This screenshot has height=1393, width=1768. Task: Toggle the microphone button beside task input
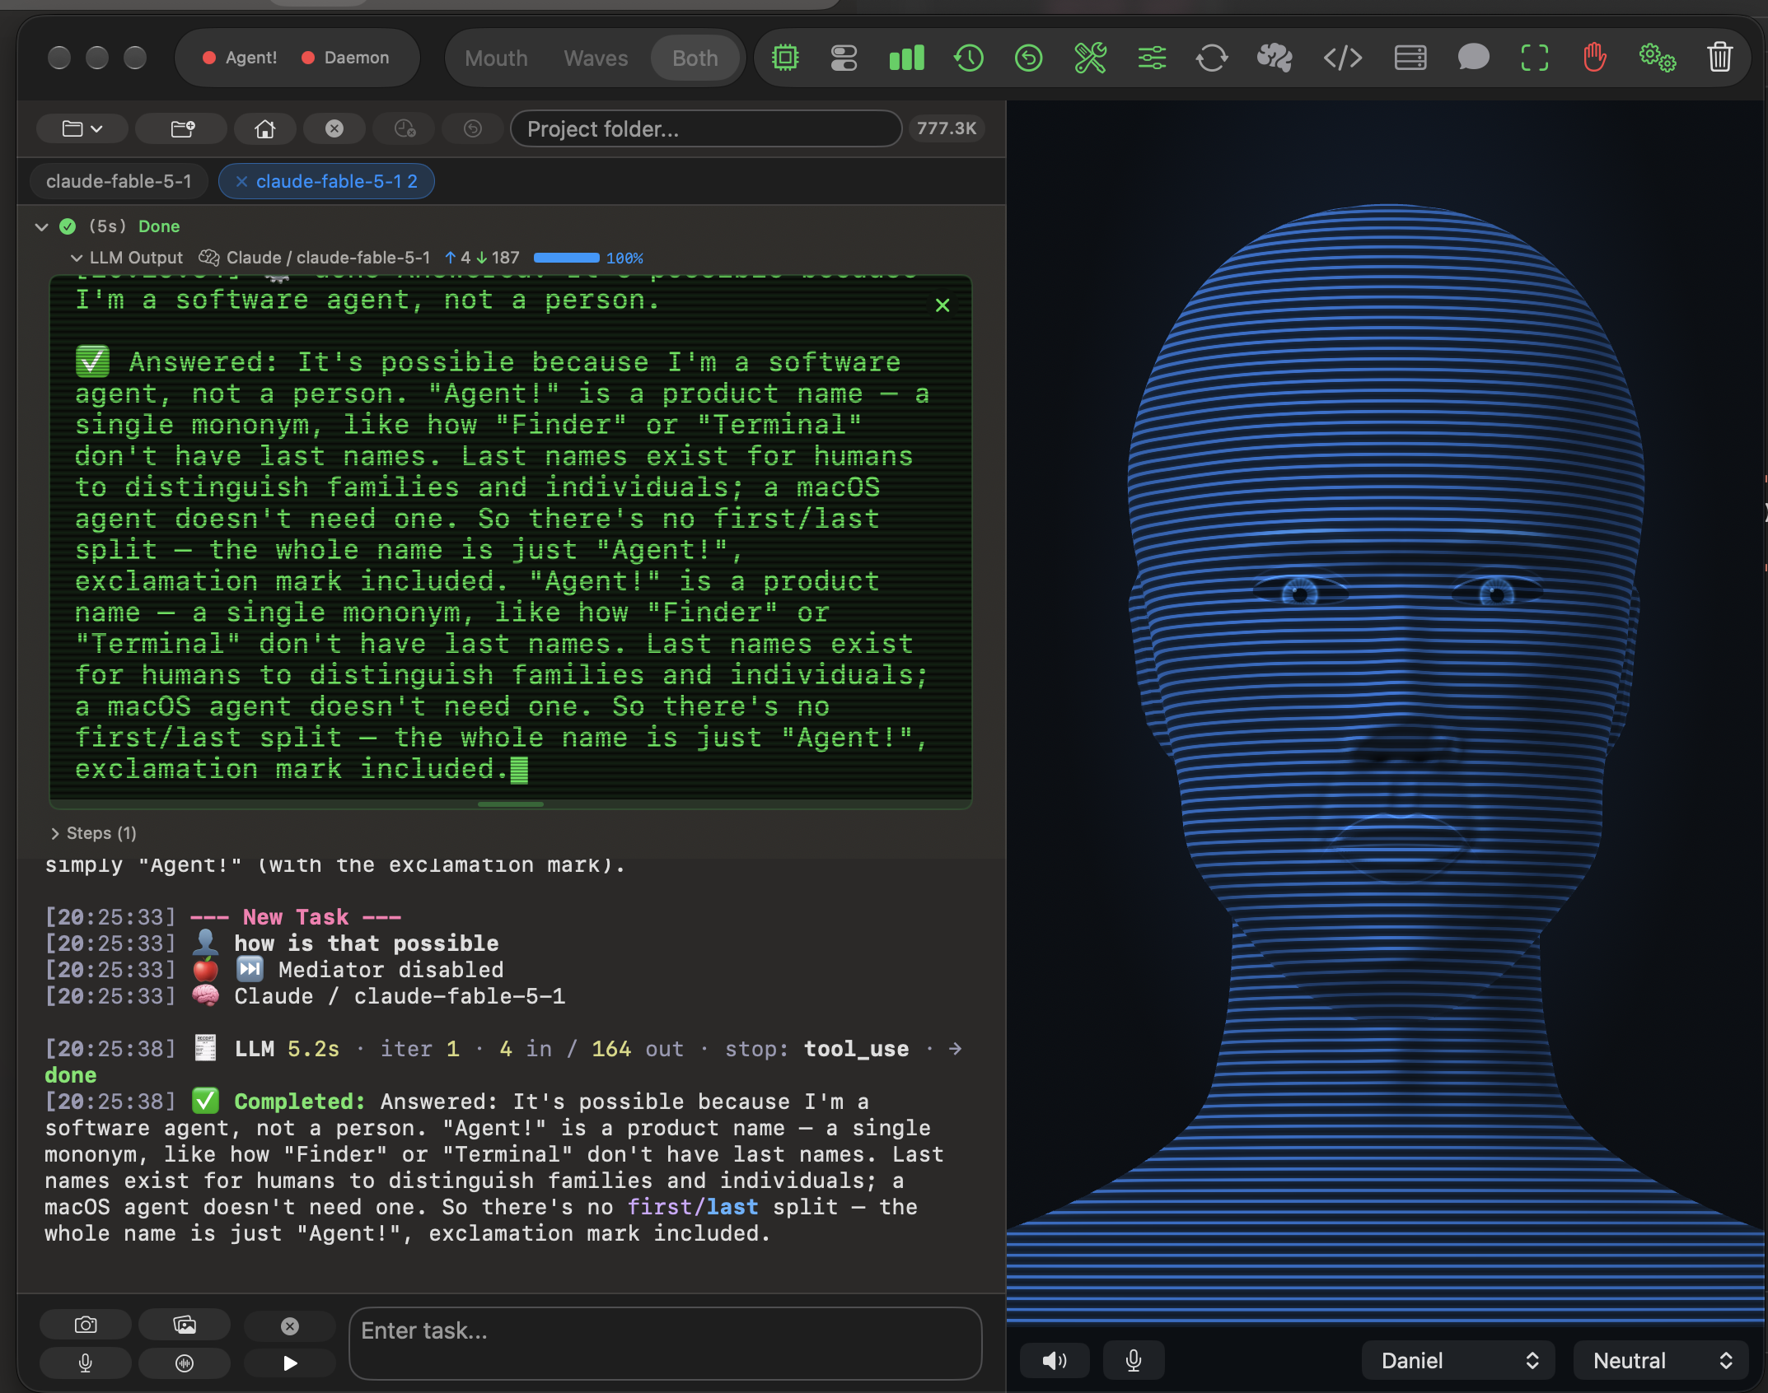(x=86, y=1363)
